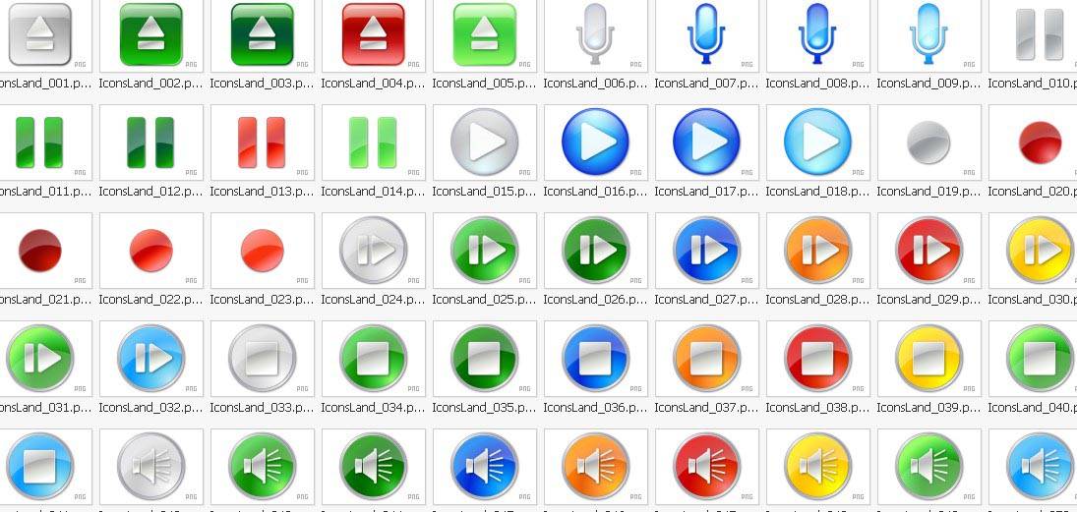Select the yellow step-forward icon IconsLand_030

[1040, 251]
